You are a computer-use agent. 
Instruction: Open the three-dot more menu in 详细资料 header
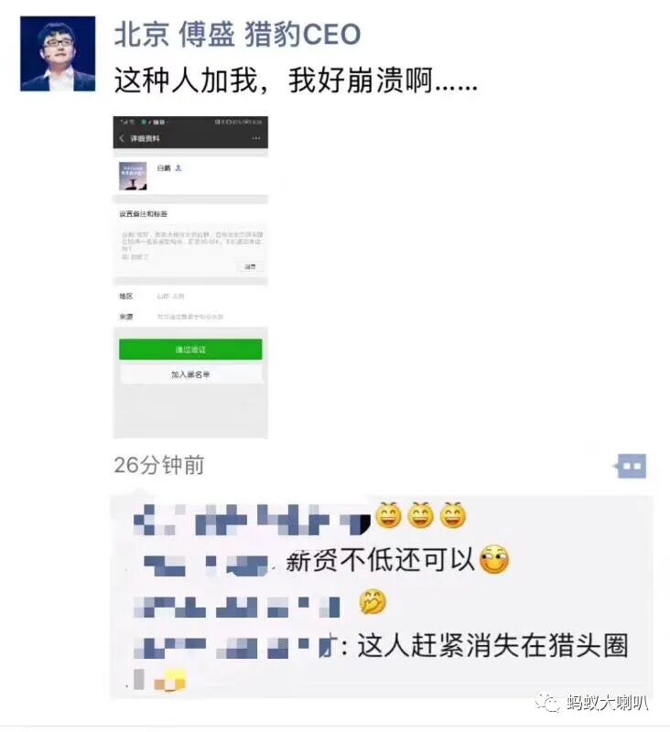coord(256,138)
